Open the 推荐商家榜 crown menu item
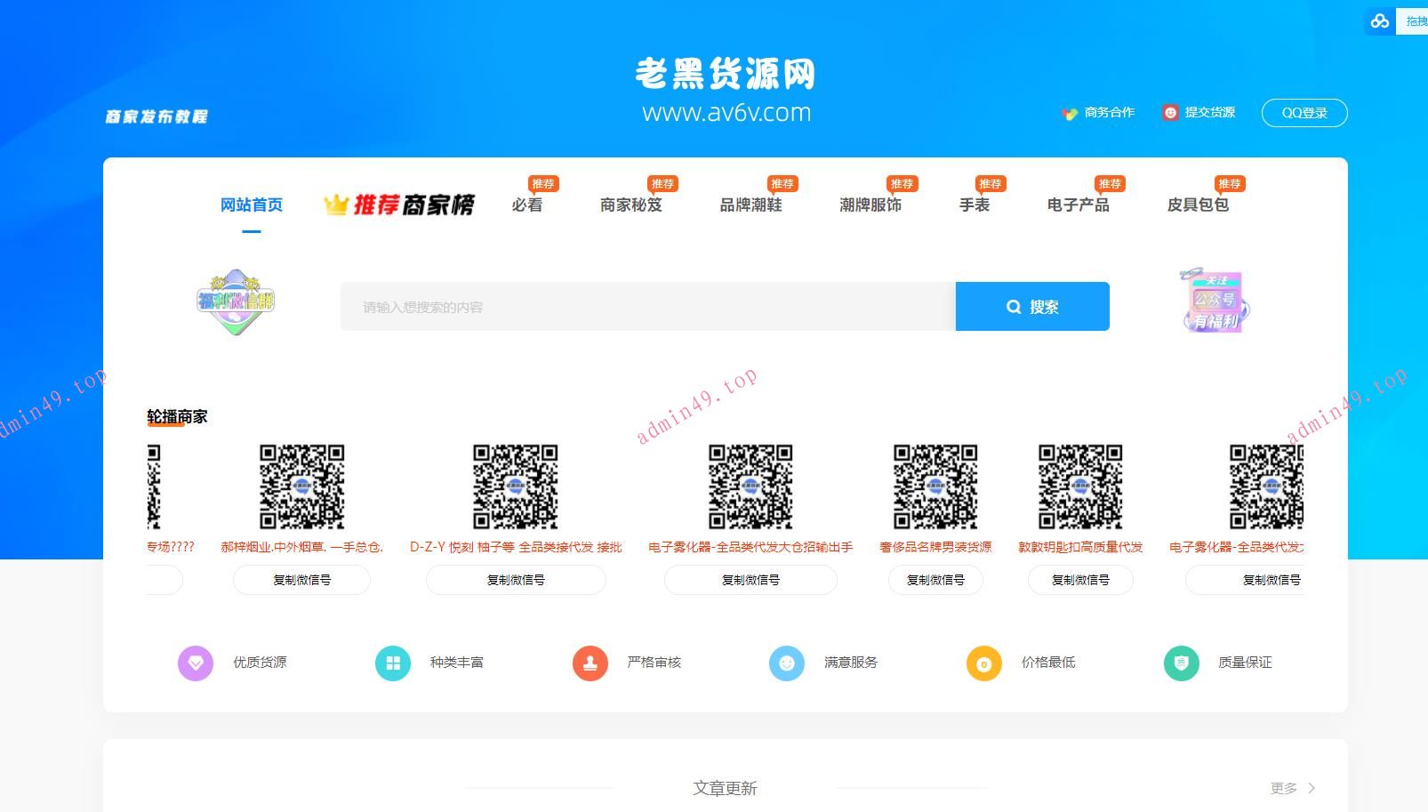The width and height of the screenshot is (1428, 812). [x=399, y=204]
